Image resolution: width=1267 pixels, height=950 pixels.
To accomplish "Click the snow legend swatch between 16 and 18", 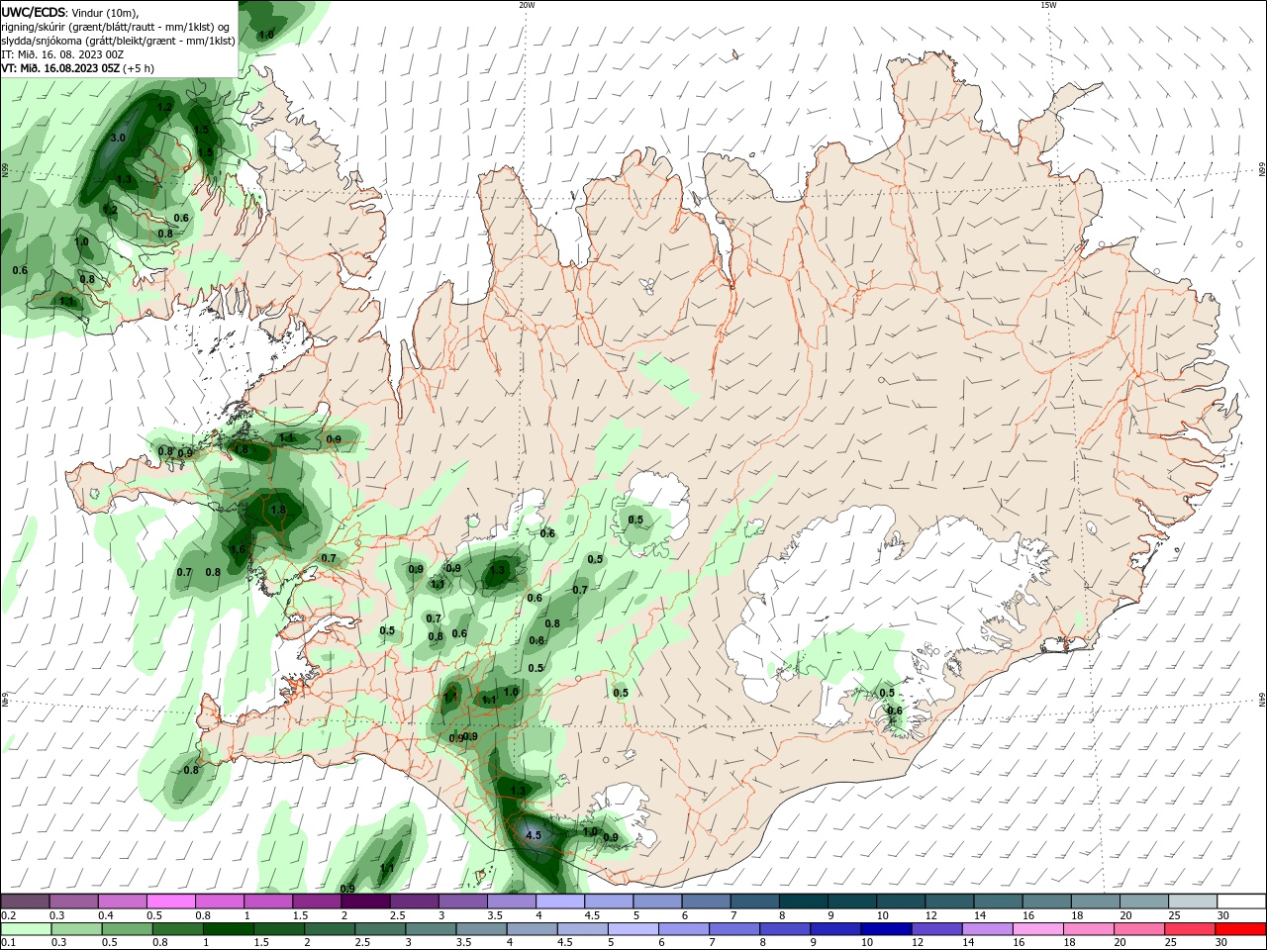I will pos(1048,902).
